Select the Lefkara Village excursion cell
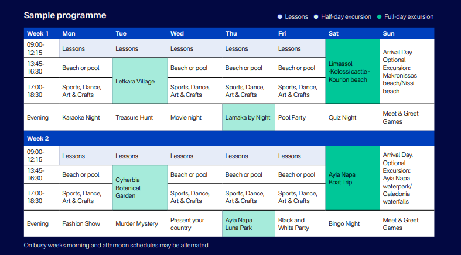Image resolution: width=461 pixels, height=255 pixels. pyautogui.click(x=140, y=81)
